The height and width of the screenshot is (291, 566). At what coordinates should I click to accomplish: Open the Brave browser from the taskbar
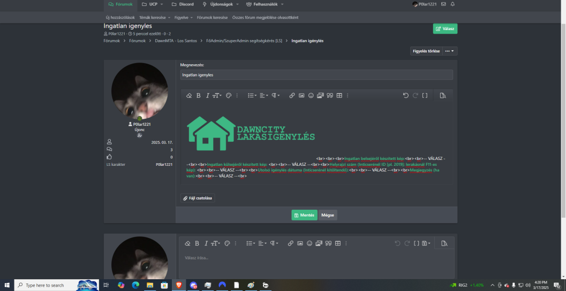point(178,285)
